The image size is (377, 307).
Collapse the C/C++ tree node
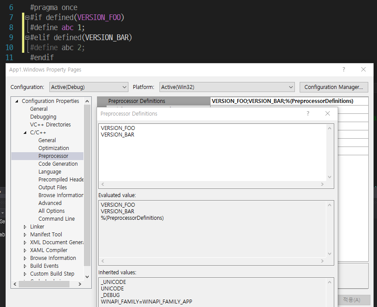(25, 133)
